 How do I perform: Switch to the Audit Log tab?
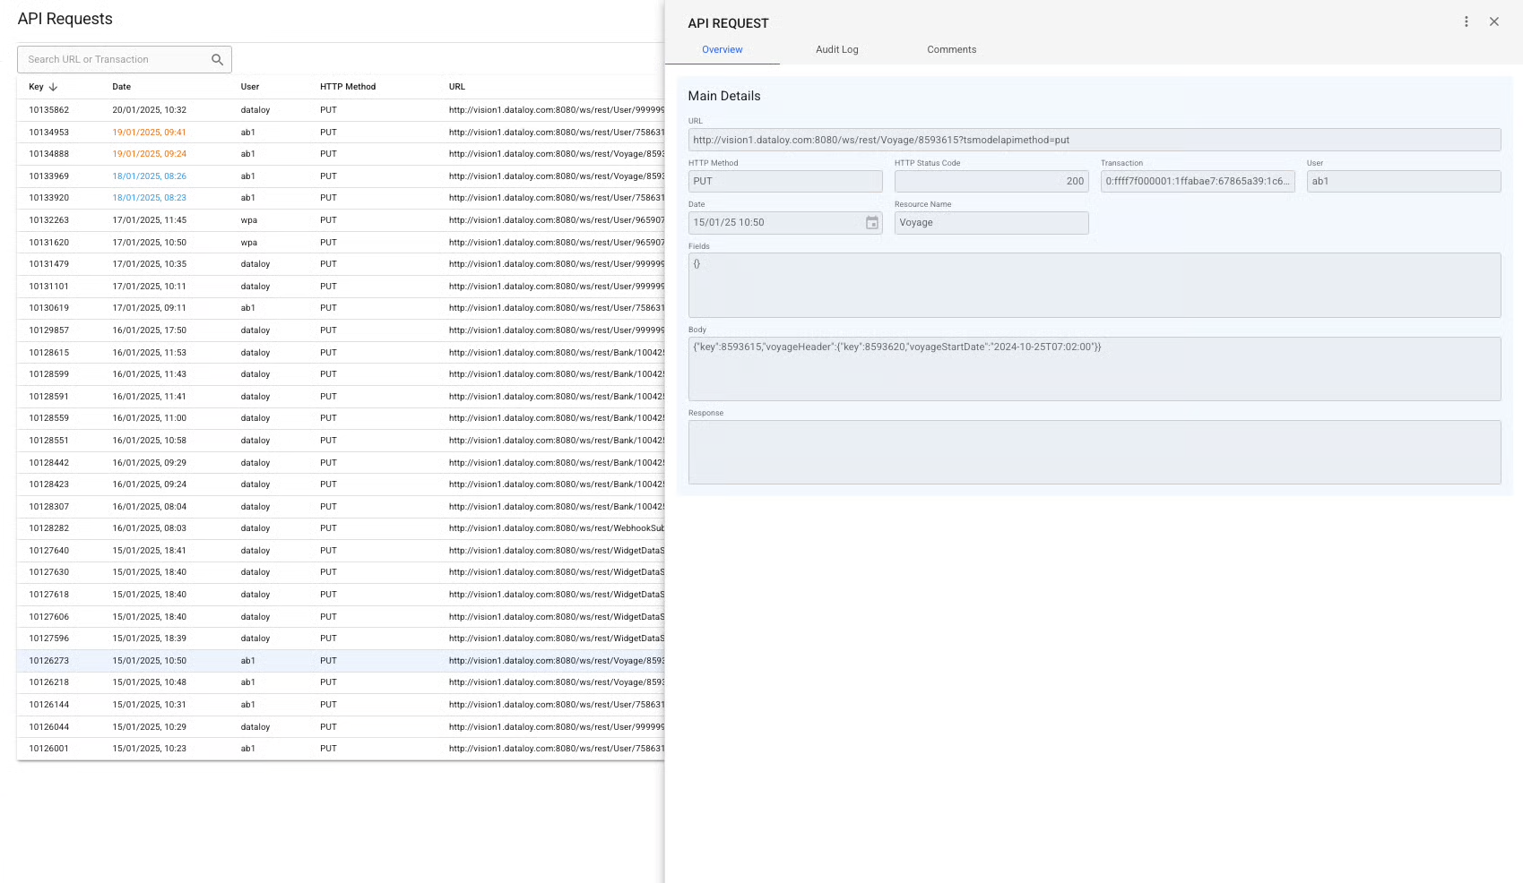tap(836, 50)
